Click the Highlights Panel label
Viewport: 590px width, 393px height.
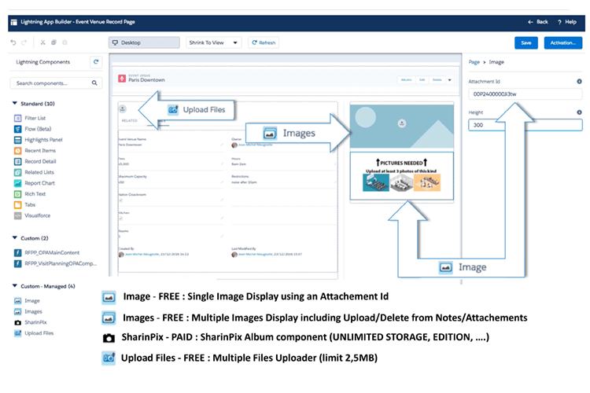coord(43,140)
